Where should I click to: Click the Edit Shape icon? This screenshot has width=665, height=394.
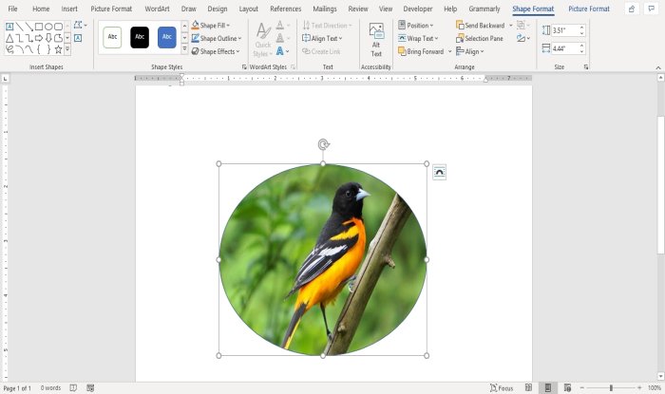click(80, 25)
